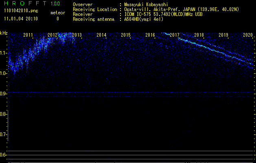The height and width of the screenshot is (163, 256).
Task: Click the 0.8 kHz axis label
Action: point(3,114)
